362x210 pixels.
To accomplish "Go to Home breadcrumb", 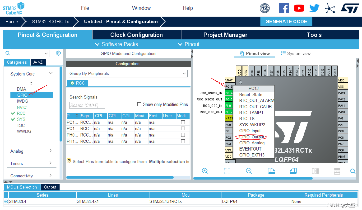I will 11,22.
